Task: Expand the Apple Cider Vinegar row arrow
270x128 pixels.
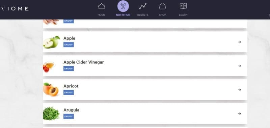Action: (239, 66)
